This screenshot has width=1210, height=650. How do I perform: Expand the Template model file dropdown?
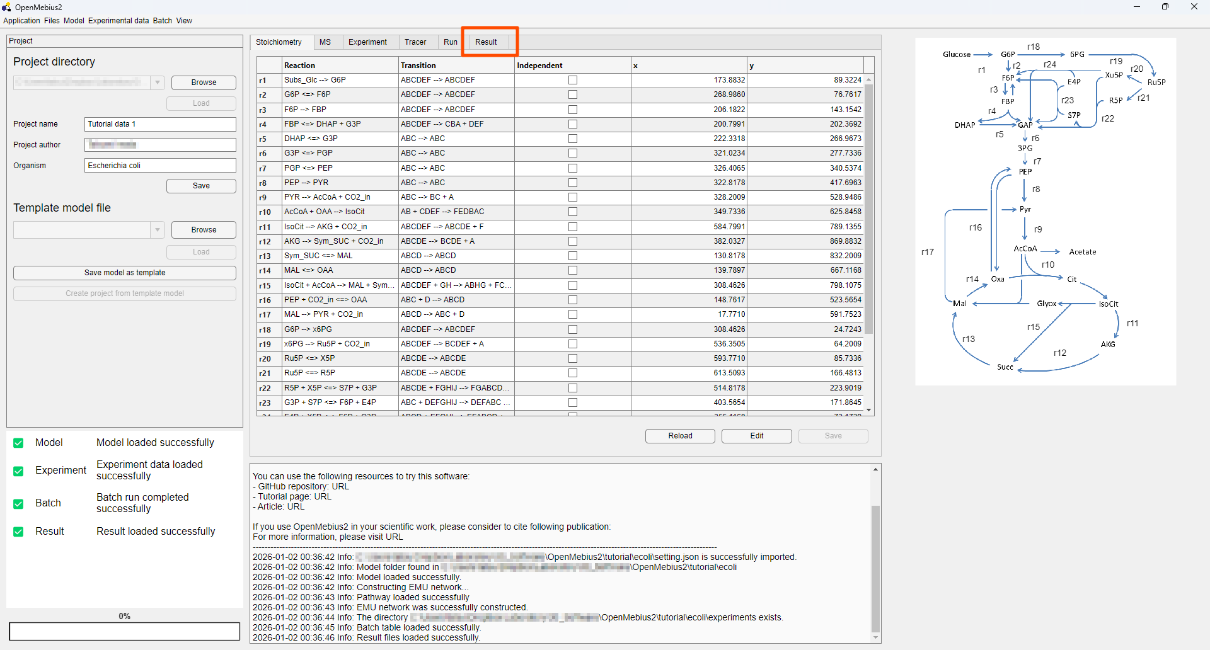(x=158, y=229)
